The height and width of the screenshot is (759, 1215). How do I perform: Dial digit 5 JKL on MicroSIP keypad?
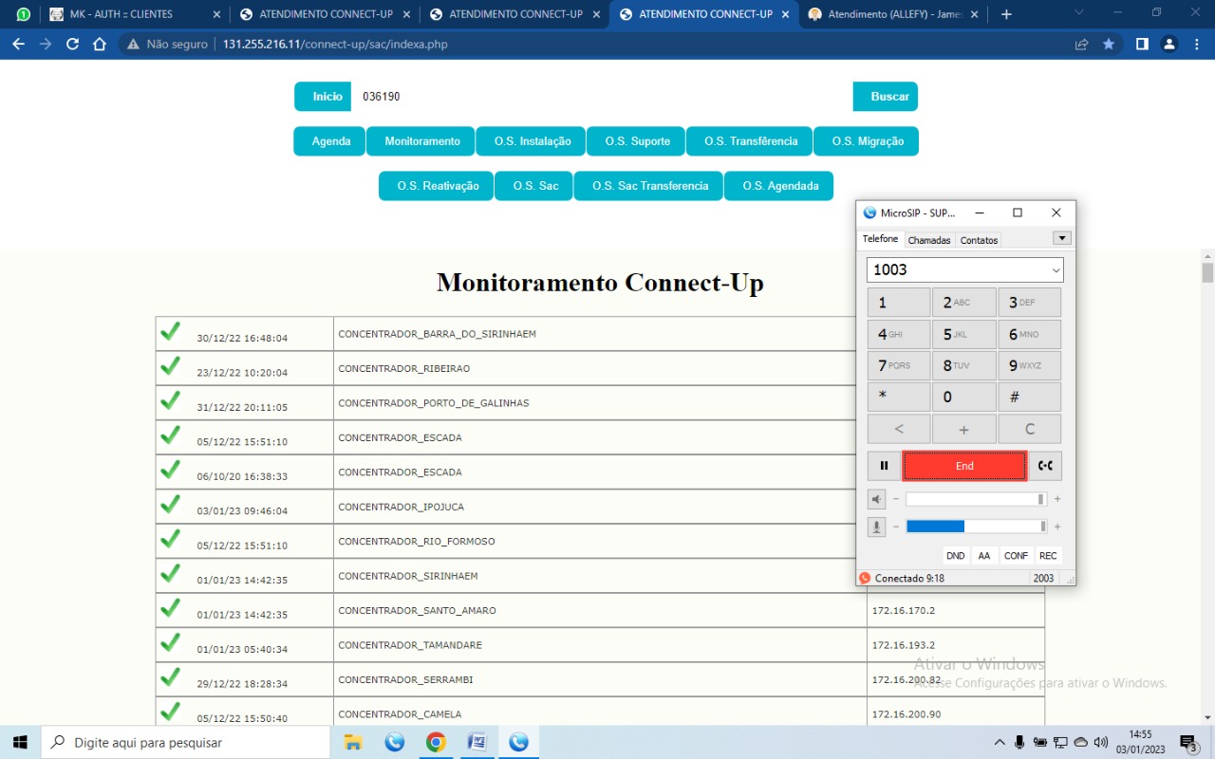click(964, 334)
